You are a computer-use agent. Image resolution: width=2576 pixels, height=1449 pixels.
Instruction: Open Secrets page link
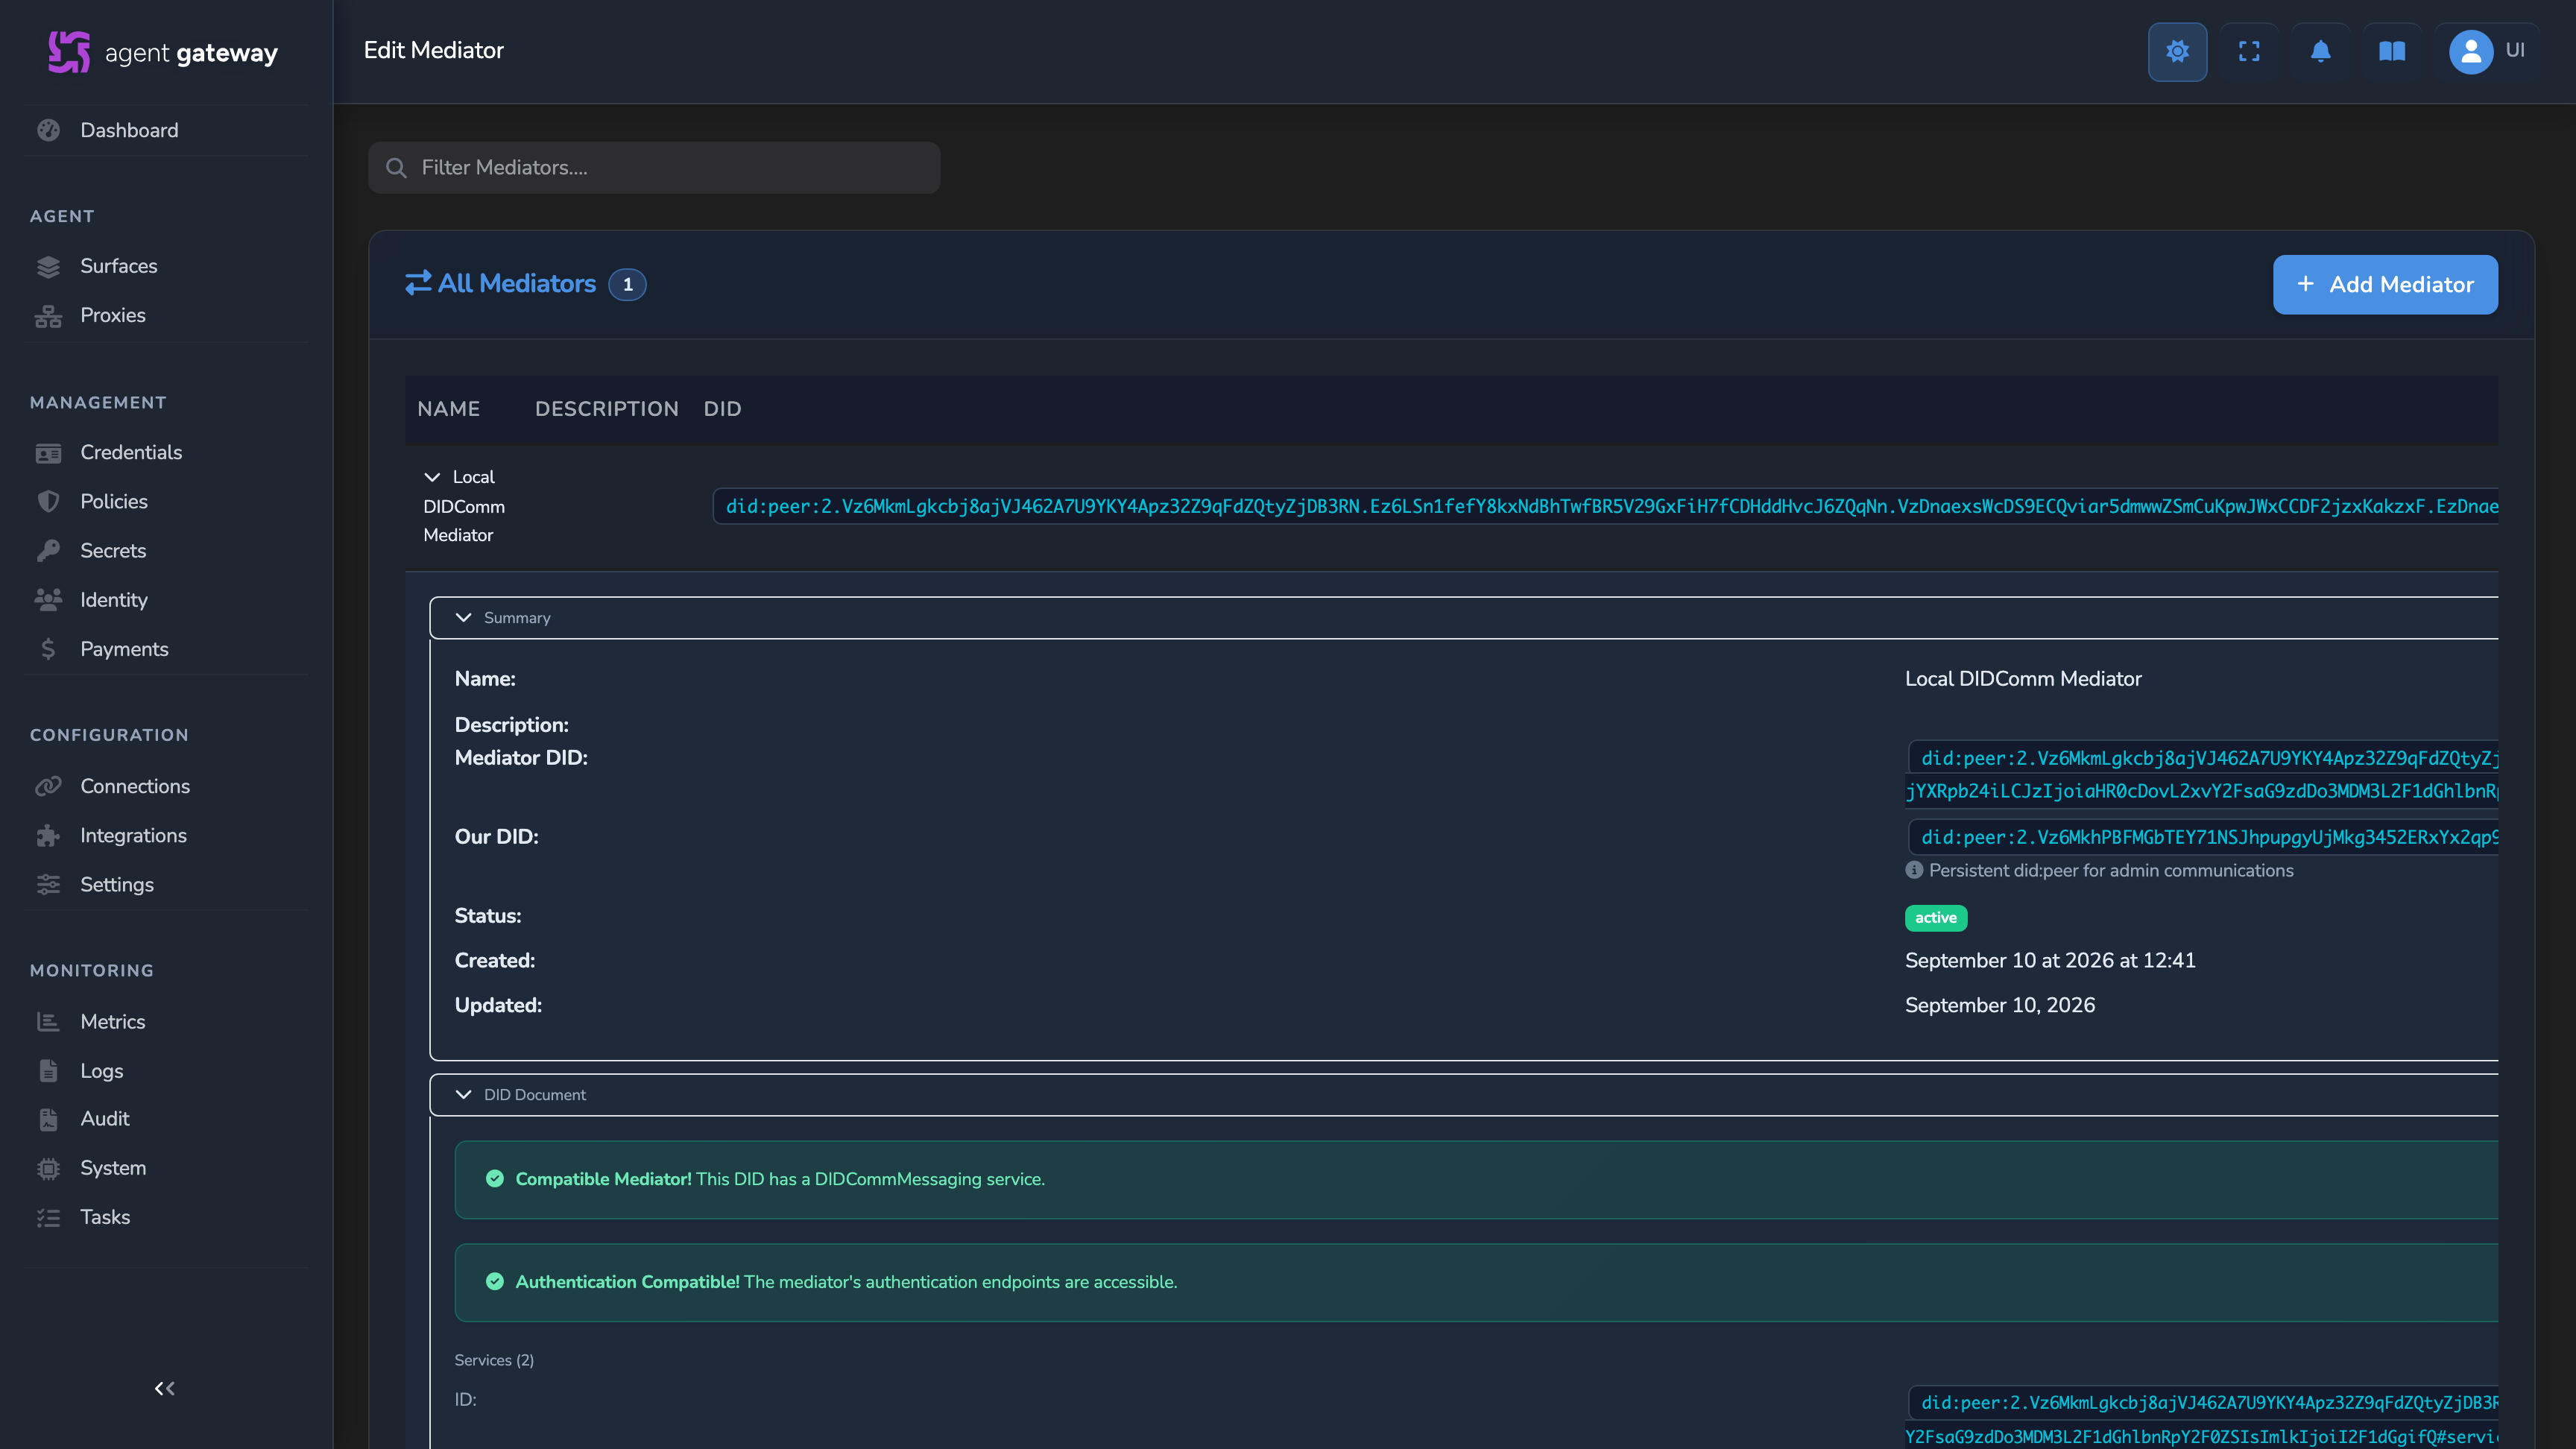pos(113,551)
